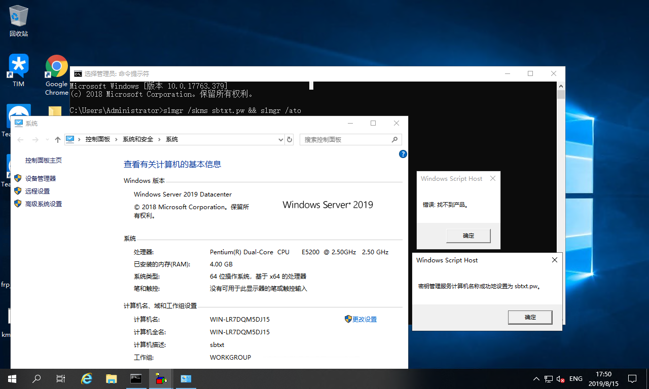Image resolution: width=649 pixels, height=389 pixels.
Task: Click the 4.00 GB memory value
Action: click(x=221, y=264)
